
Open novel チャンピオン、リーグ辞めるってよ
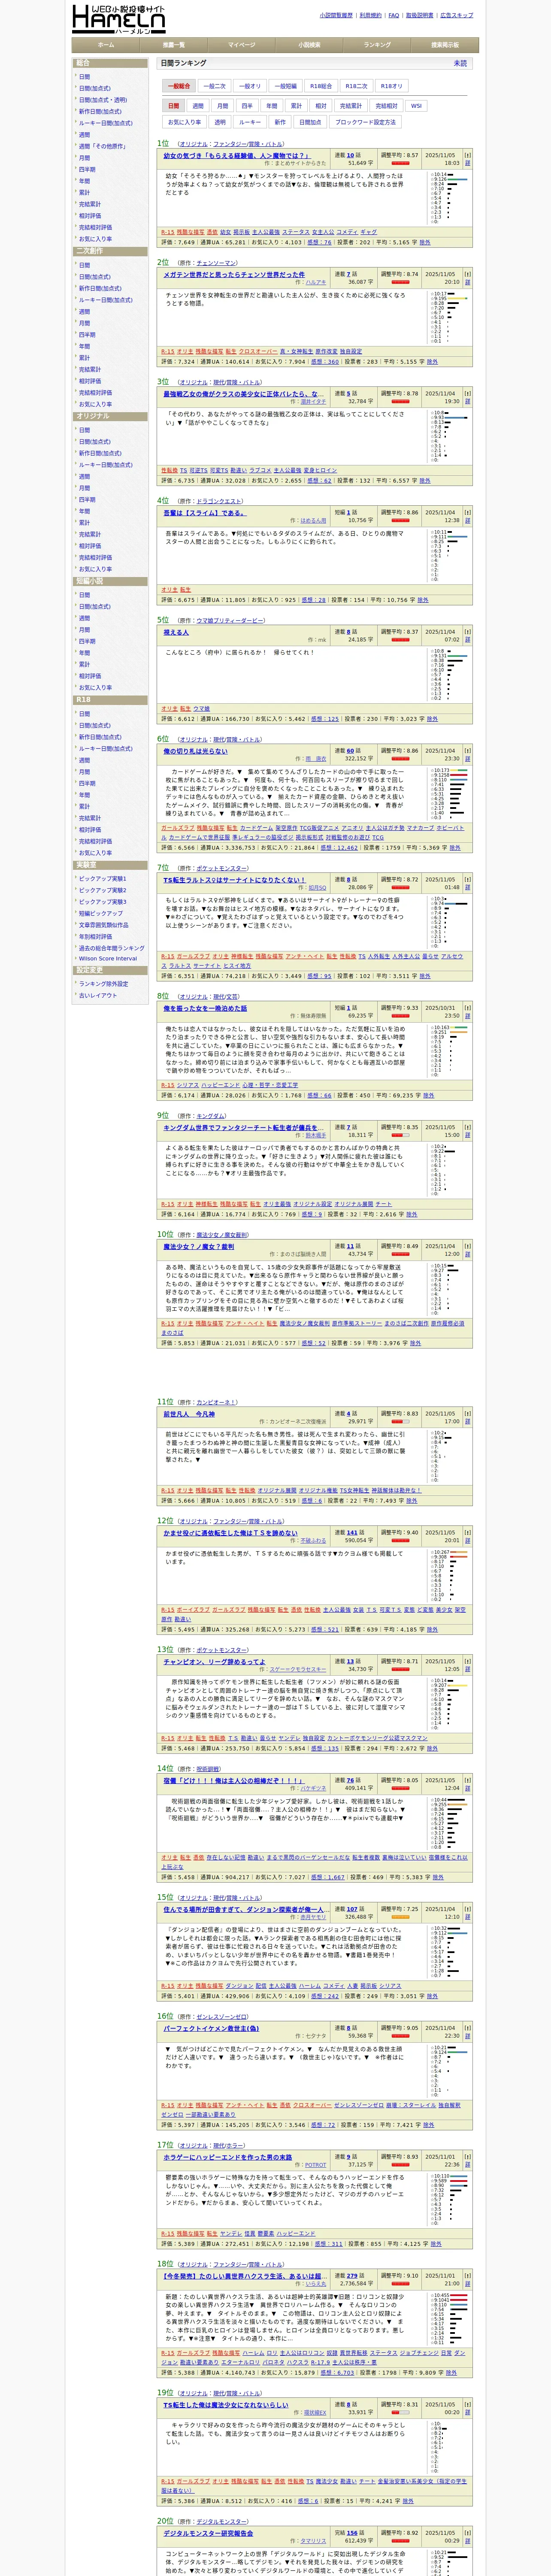tap(214, 1661)
